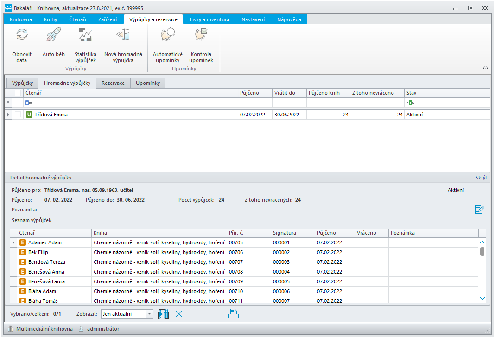Sort by the Vrátit do column header
The image size is (495, 338).
[x=289, y=93]
